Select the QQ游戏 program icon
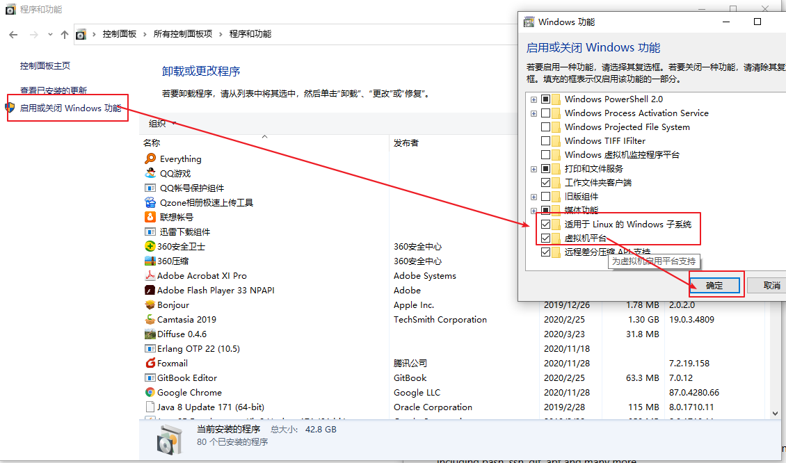Viewport: 786px width, 463px height. click(150, 173)
